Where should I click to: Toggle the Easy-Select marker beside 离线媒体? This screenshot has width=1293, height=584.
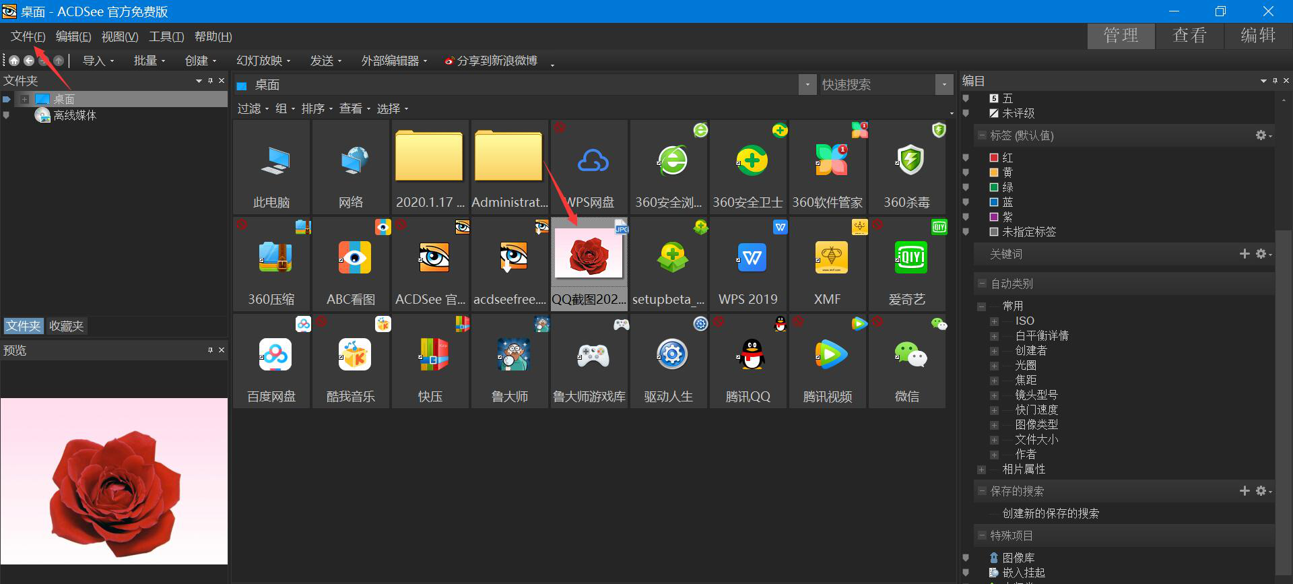click(7, 115)
